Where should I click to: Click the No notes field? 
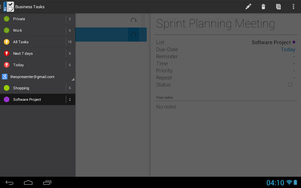point(166,107)
